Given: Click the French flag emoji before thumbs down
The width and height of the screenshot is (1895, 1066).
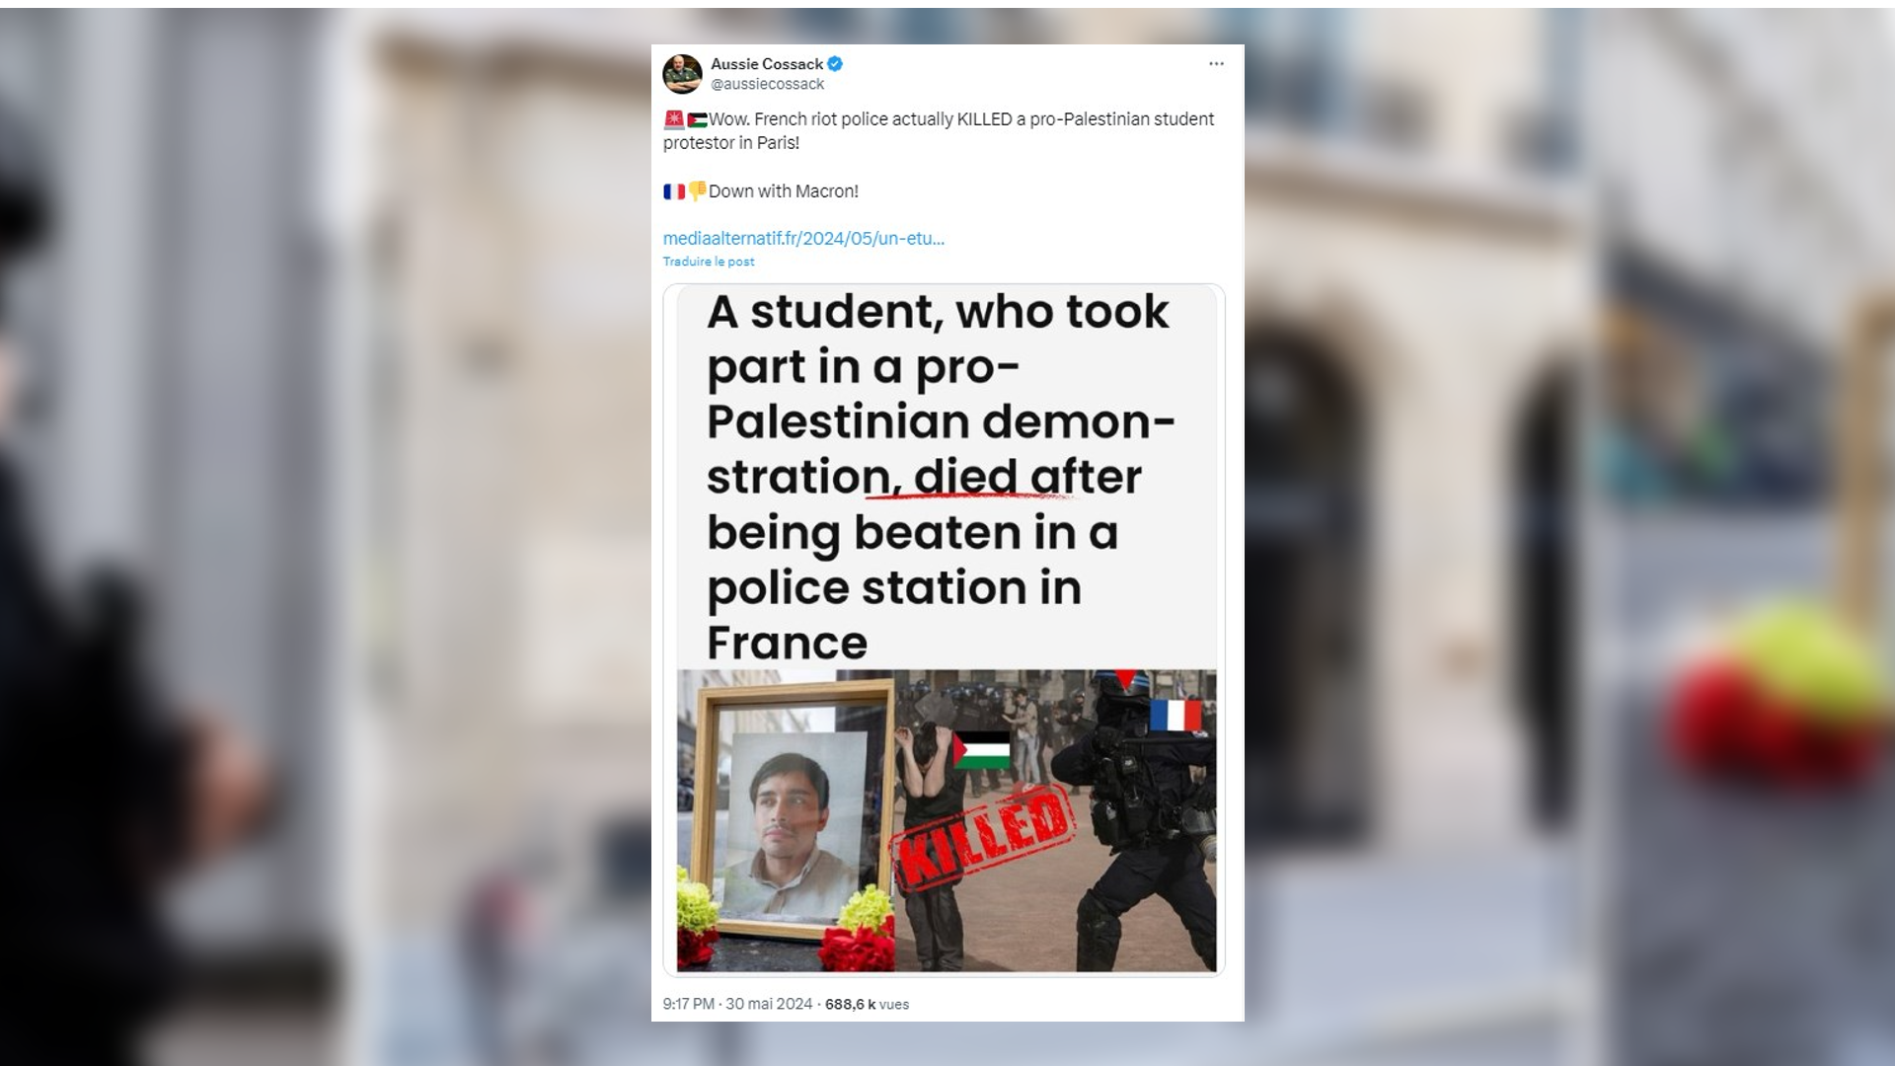Looking at the screenshot, I should 674,191.
